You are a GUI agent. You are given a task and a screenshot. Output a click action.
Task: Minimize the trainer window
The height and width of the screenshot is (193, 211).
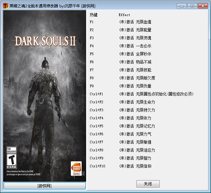coord(182,6)
